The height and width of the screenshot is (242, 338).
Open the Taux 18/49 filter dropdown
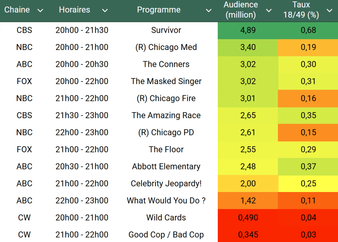(329, 11)
